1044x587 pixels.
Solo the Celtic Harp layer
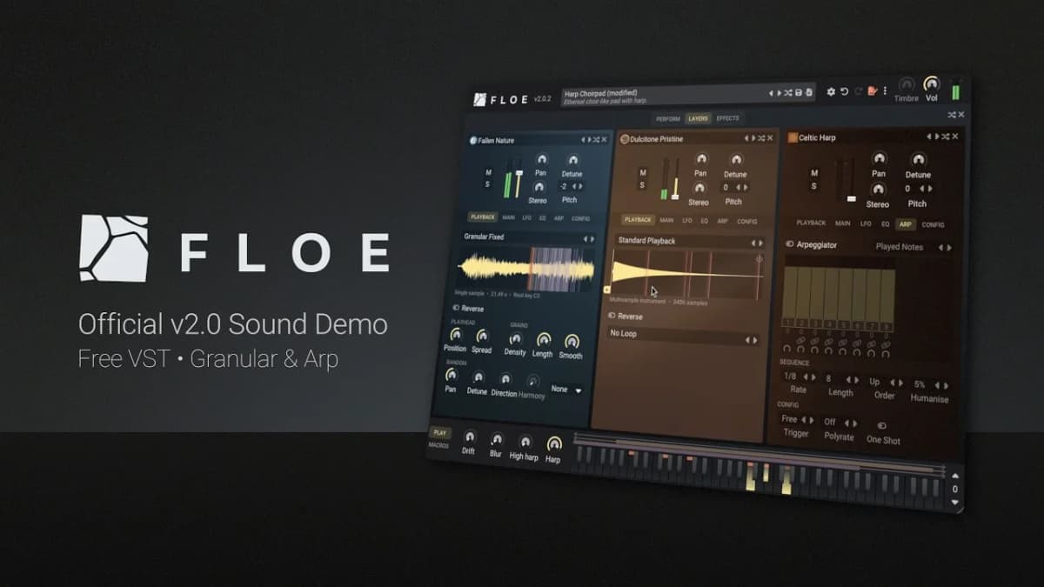coord(814,186)
